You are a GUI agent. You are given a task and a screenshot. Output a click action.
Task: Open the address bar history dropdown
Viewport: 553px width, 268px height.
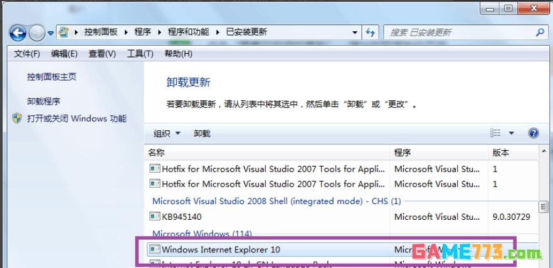(x=355, y=33)
